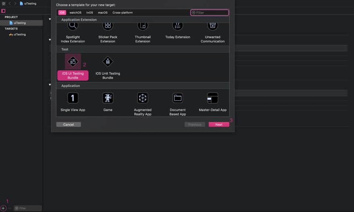Screen dimensions: 354x212
Task: Go back with the navigation back arrow
Action: [x=10, y=3]
